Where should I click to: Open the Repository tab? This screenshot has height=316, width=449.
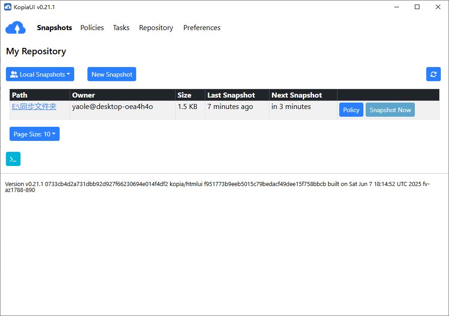click(156, 28)
